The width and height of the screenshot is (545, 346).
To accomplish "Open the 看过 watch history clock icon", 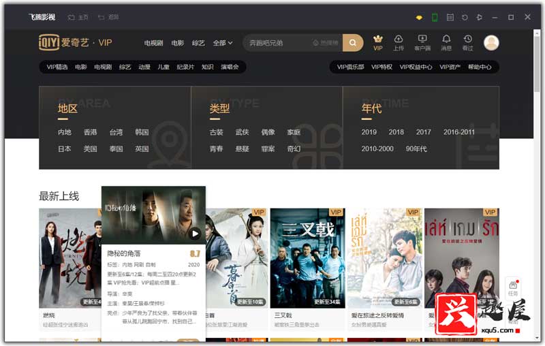I will pyautogui.click(x=468, y=43).
